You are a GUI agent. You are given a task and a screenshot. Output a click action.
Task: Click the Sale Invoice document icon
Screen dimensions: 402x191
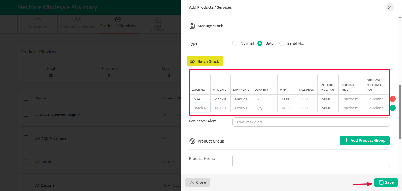pyautogui.click(x=158, y=20)
